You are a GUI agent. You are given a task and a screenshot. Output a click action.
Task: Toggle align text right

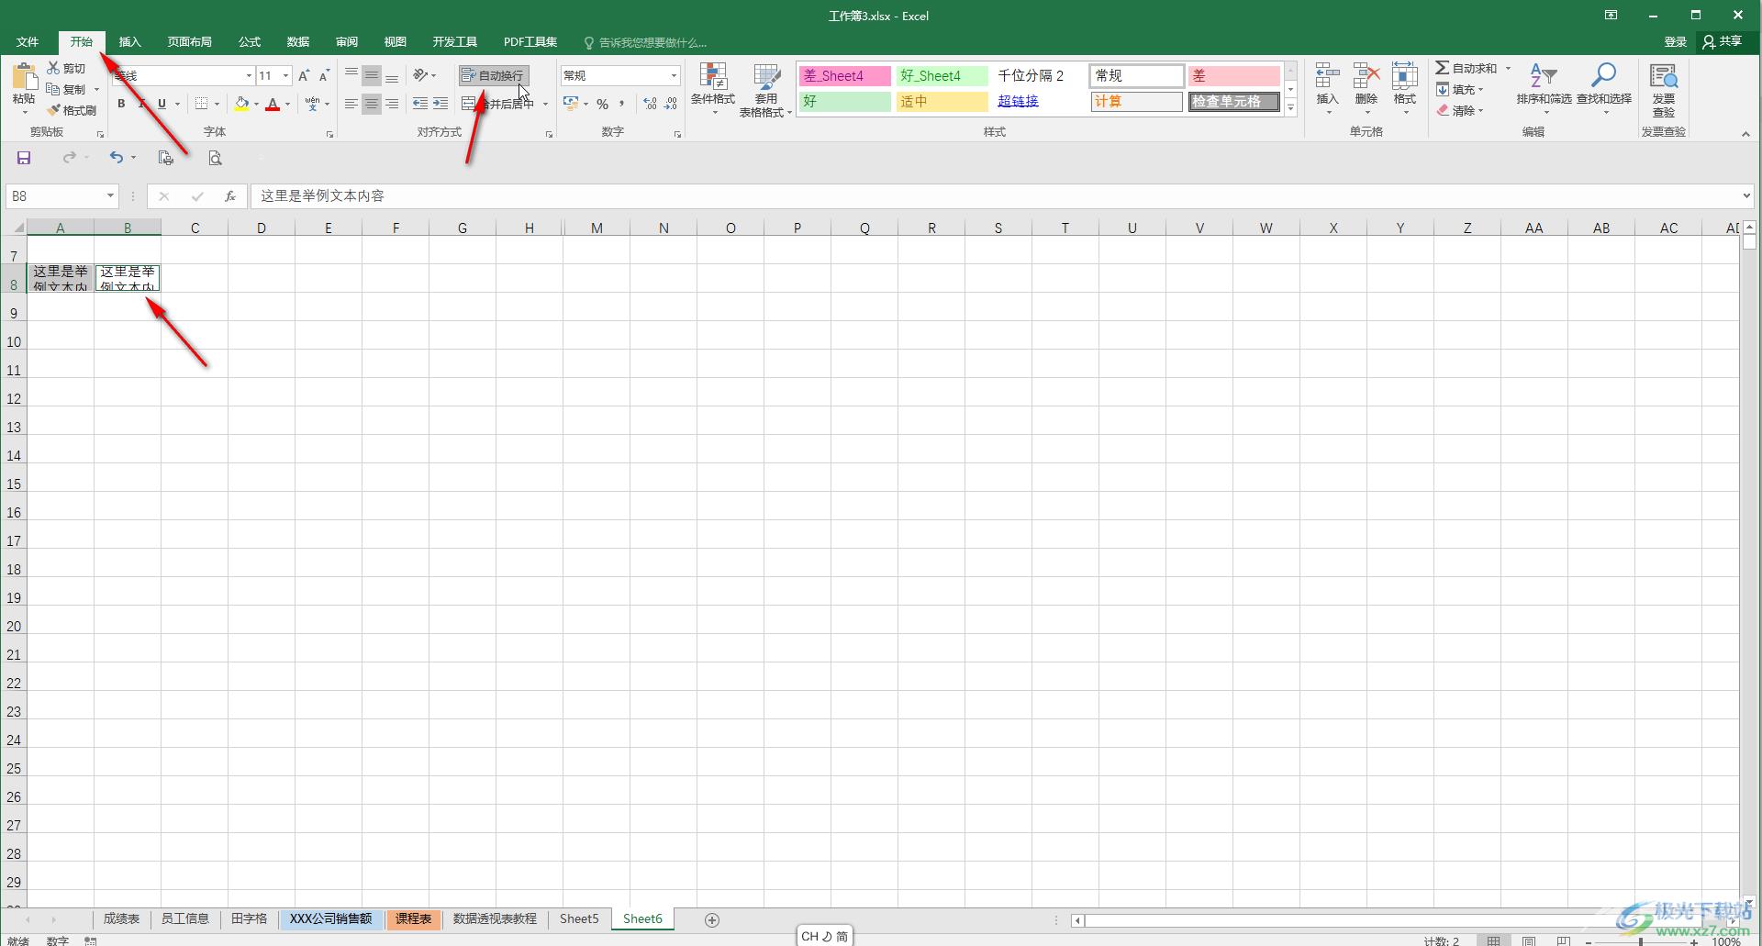click(x=392, y=104)
